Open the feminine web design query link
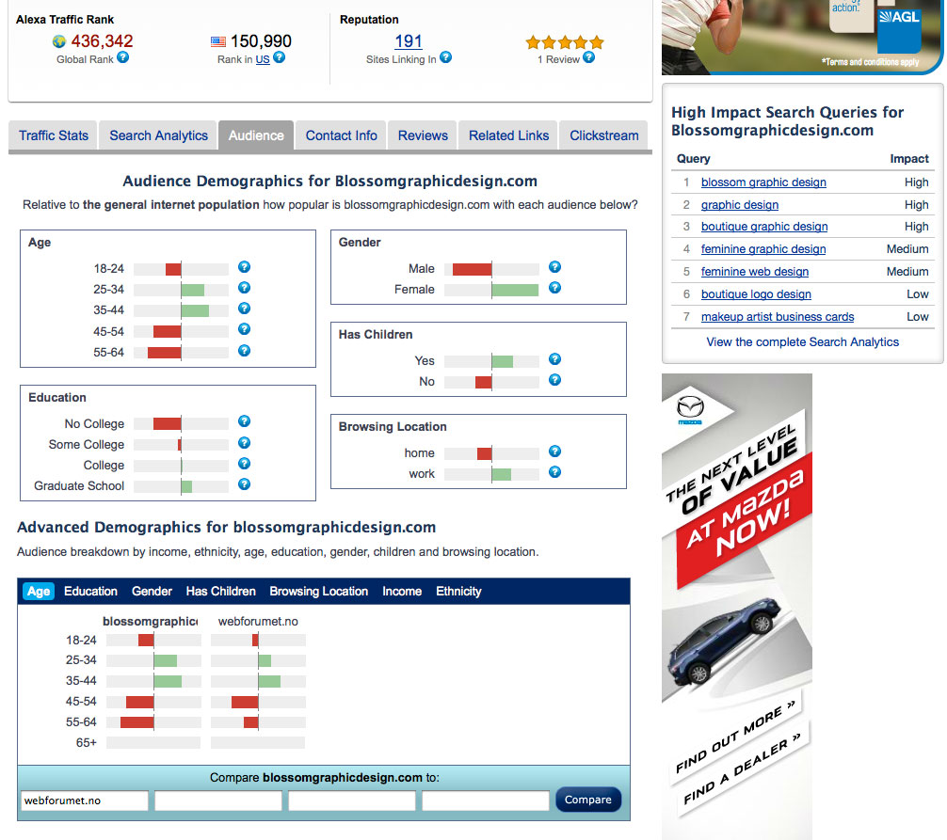 point(754,272)
